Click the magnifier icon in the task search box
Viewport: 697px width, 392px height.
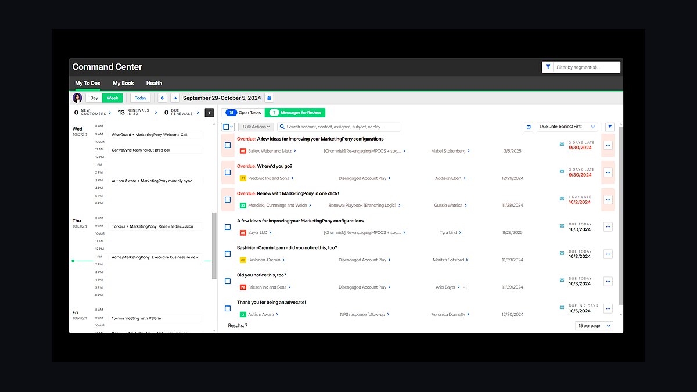(282, 127)
